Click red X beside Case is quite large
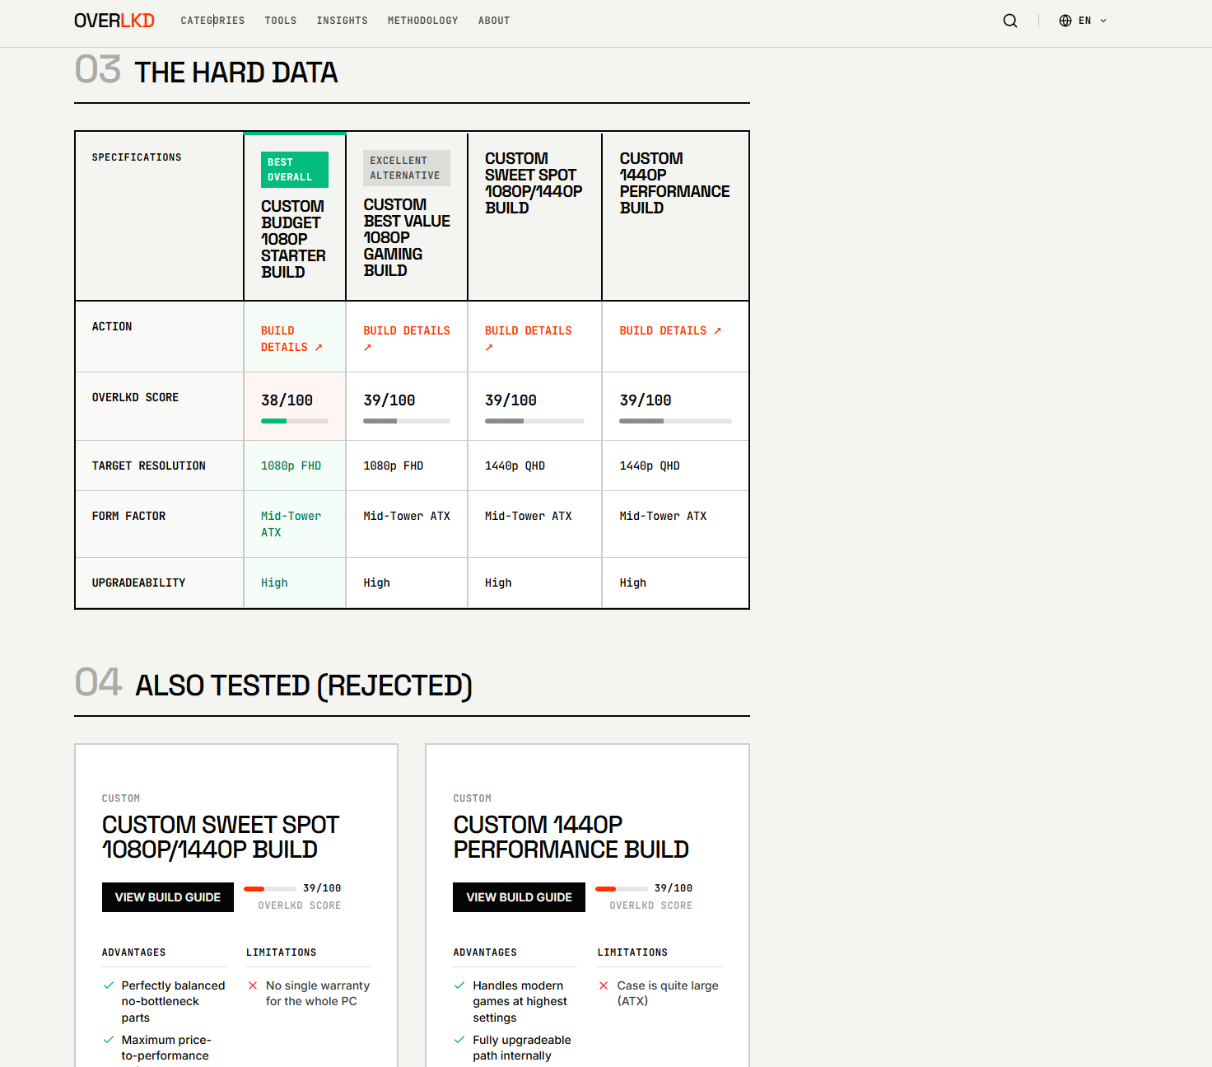The image size is (1212, 1067). point(604,985)
